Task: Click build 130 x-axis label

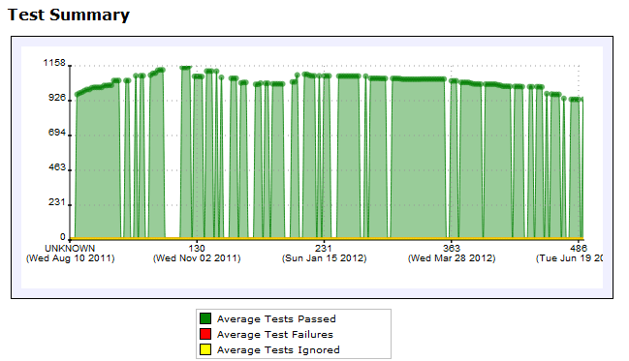Action: (197, 249)
